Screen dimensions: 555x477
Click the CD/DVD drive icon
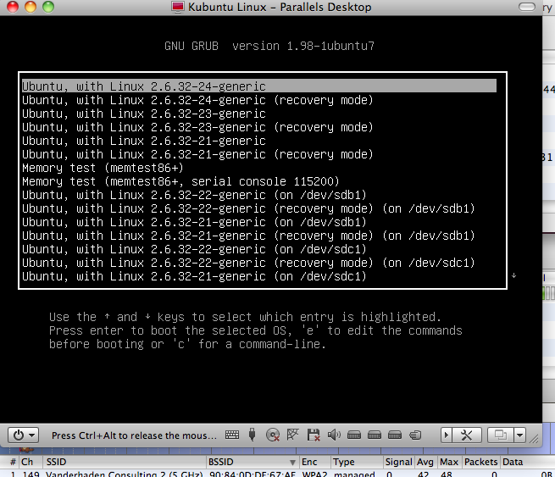(x=273, y=435)
